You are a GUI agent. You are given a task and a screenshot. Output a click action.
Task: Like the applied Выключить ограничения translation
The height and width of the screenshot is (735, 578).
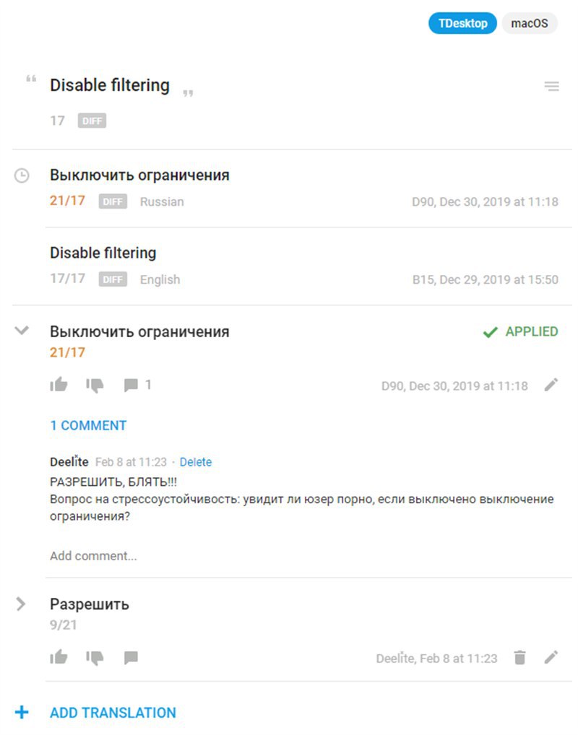[59, 385]
